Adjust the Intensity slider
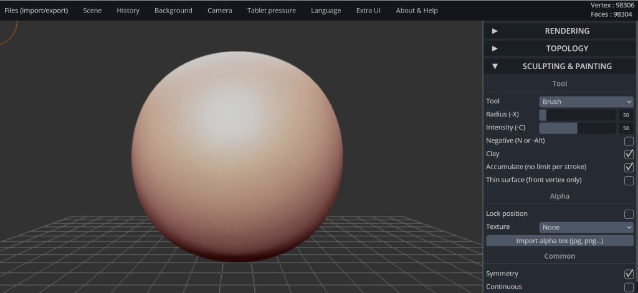Viewport: 638px width, 293px height. (x=577, y=128)
